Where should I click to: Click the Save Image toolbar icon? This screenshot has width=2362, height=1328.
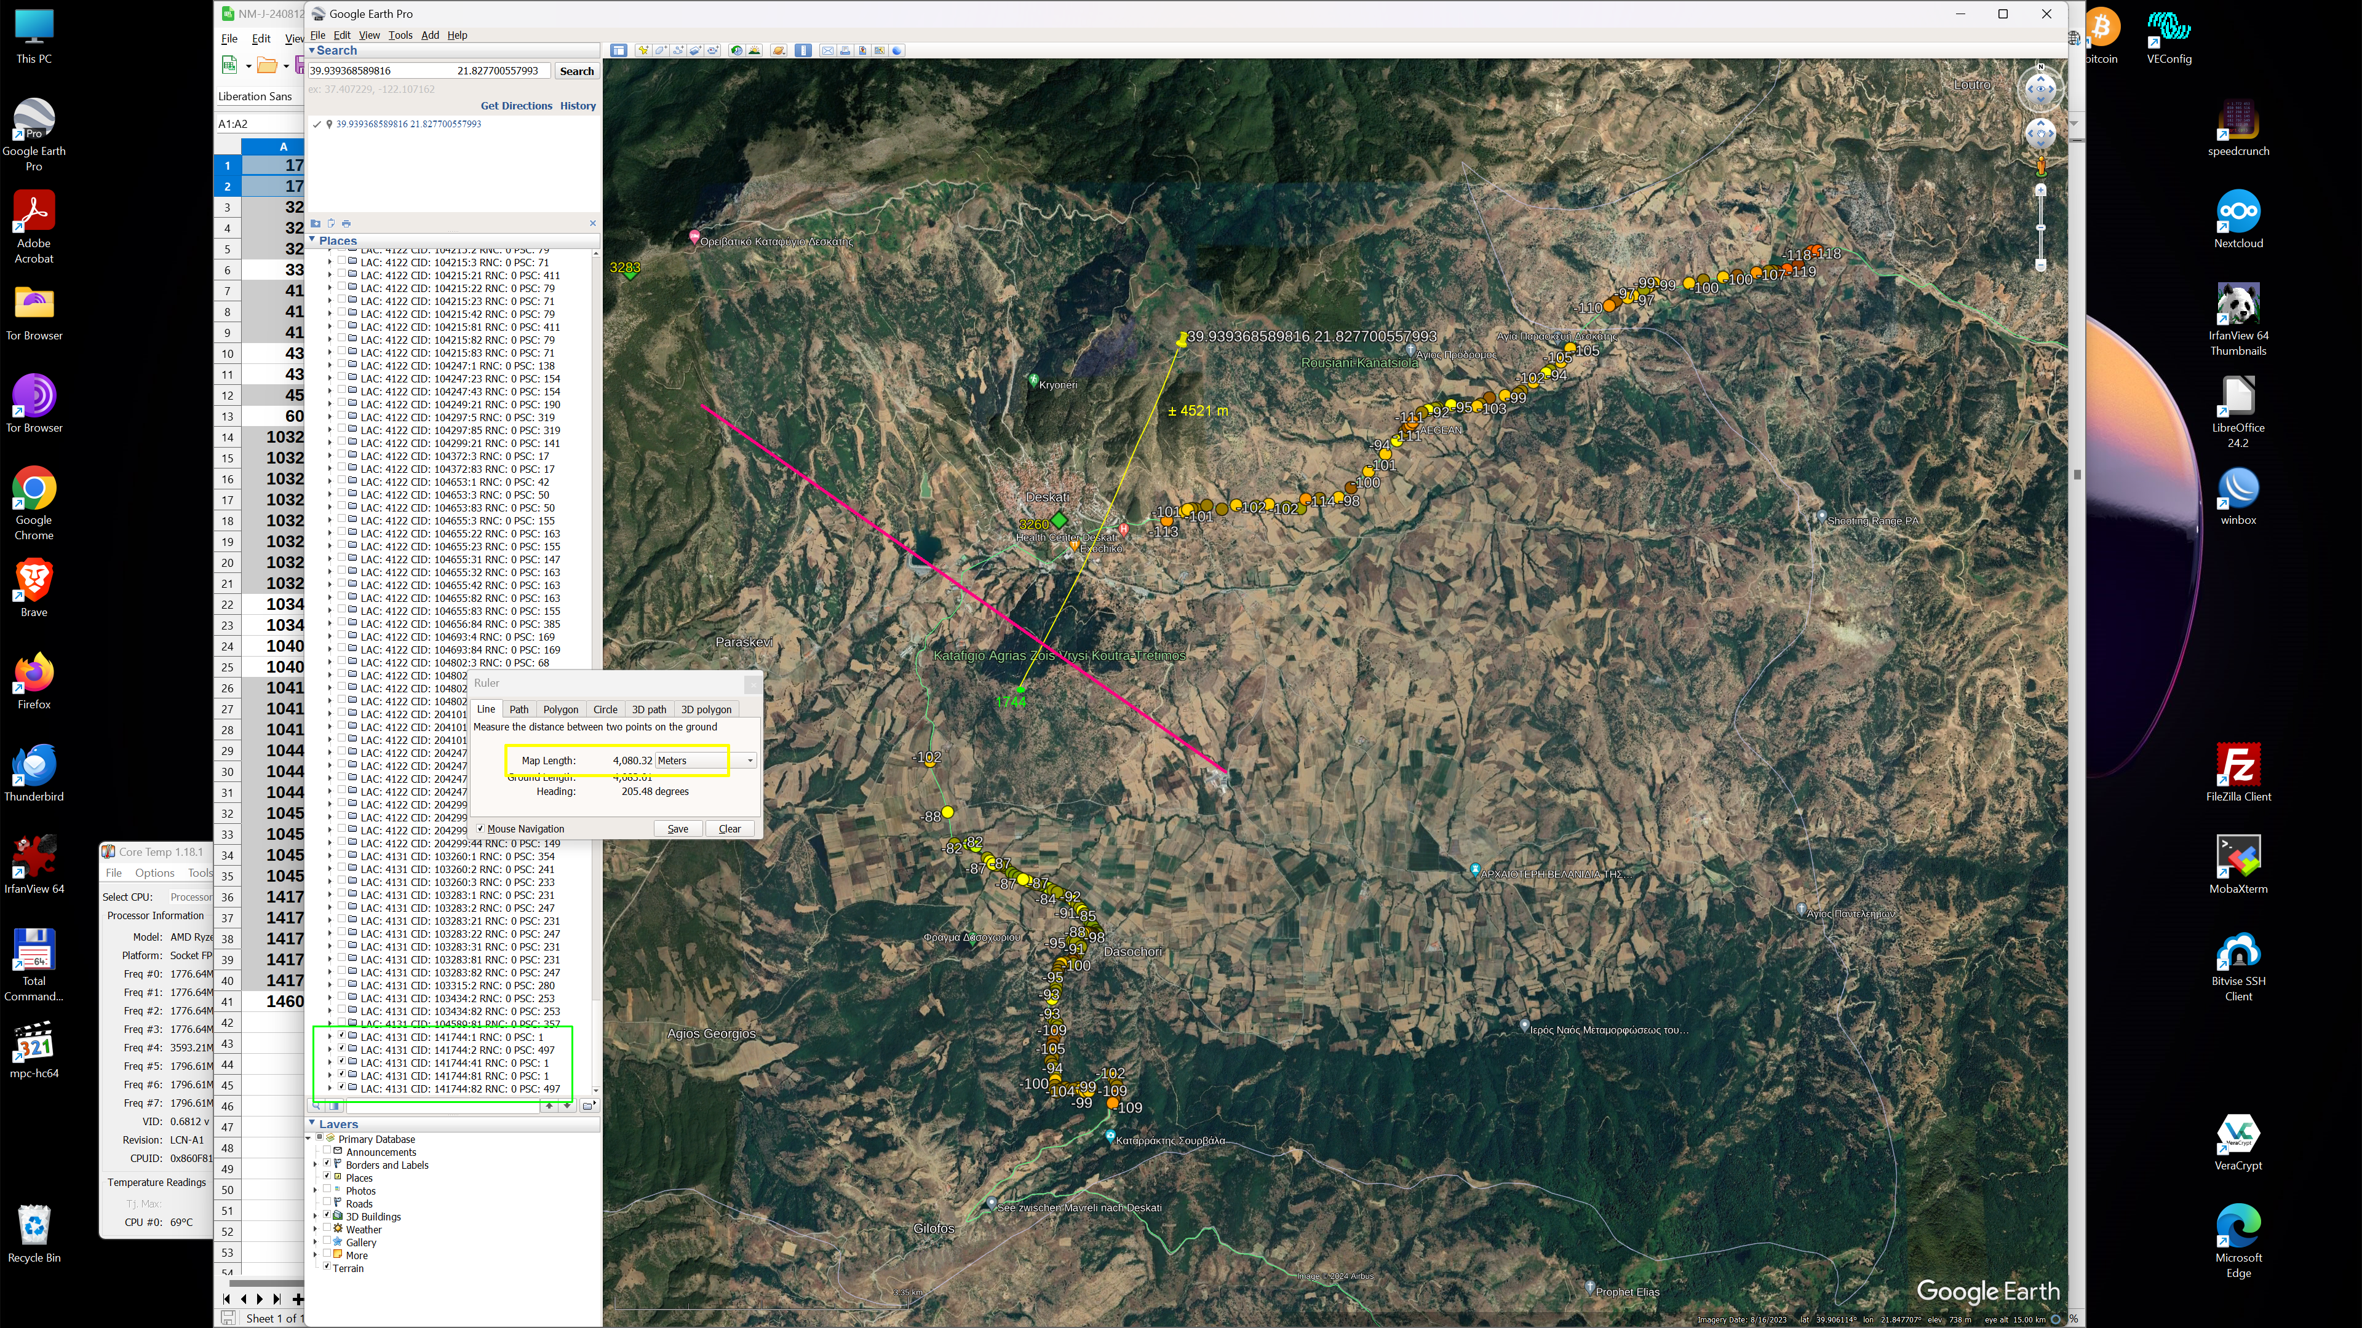[x=863, y=50]
